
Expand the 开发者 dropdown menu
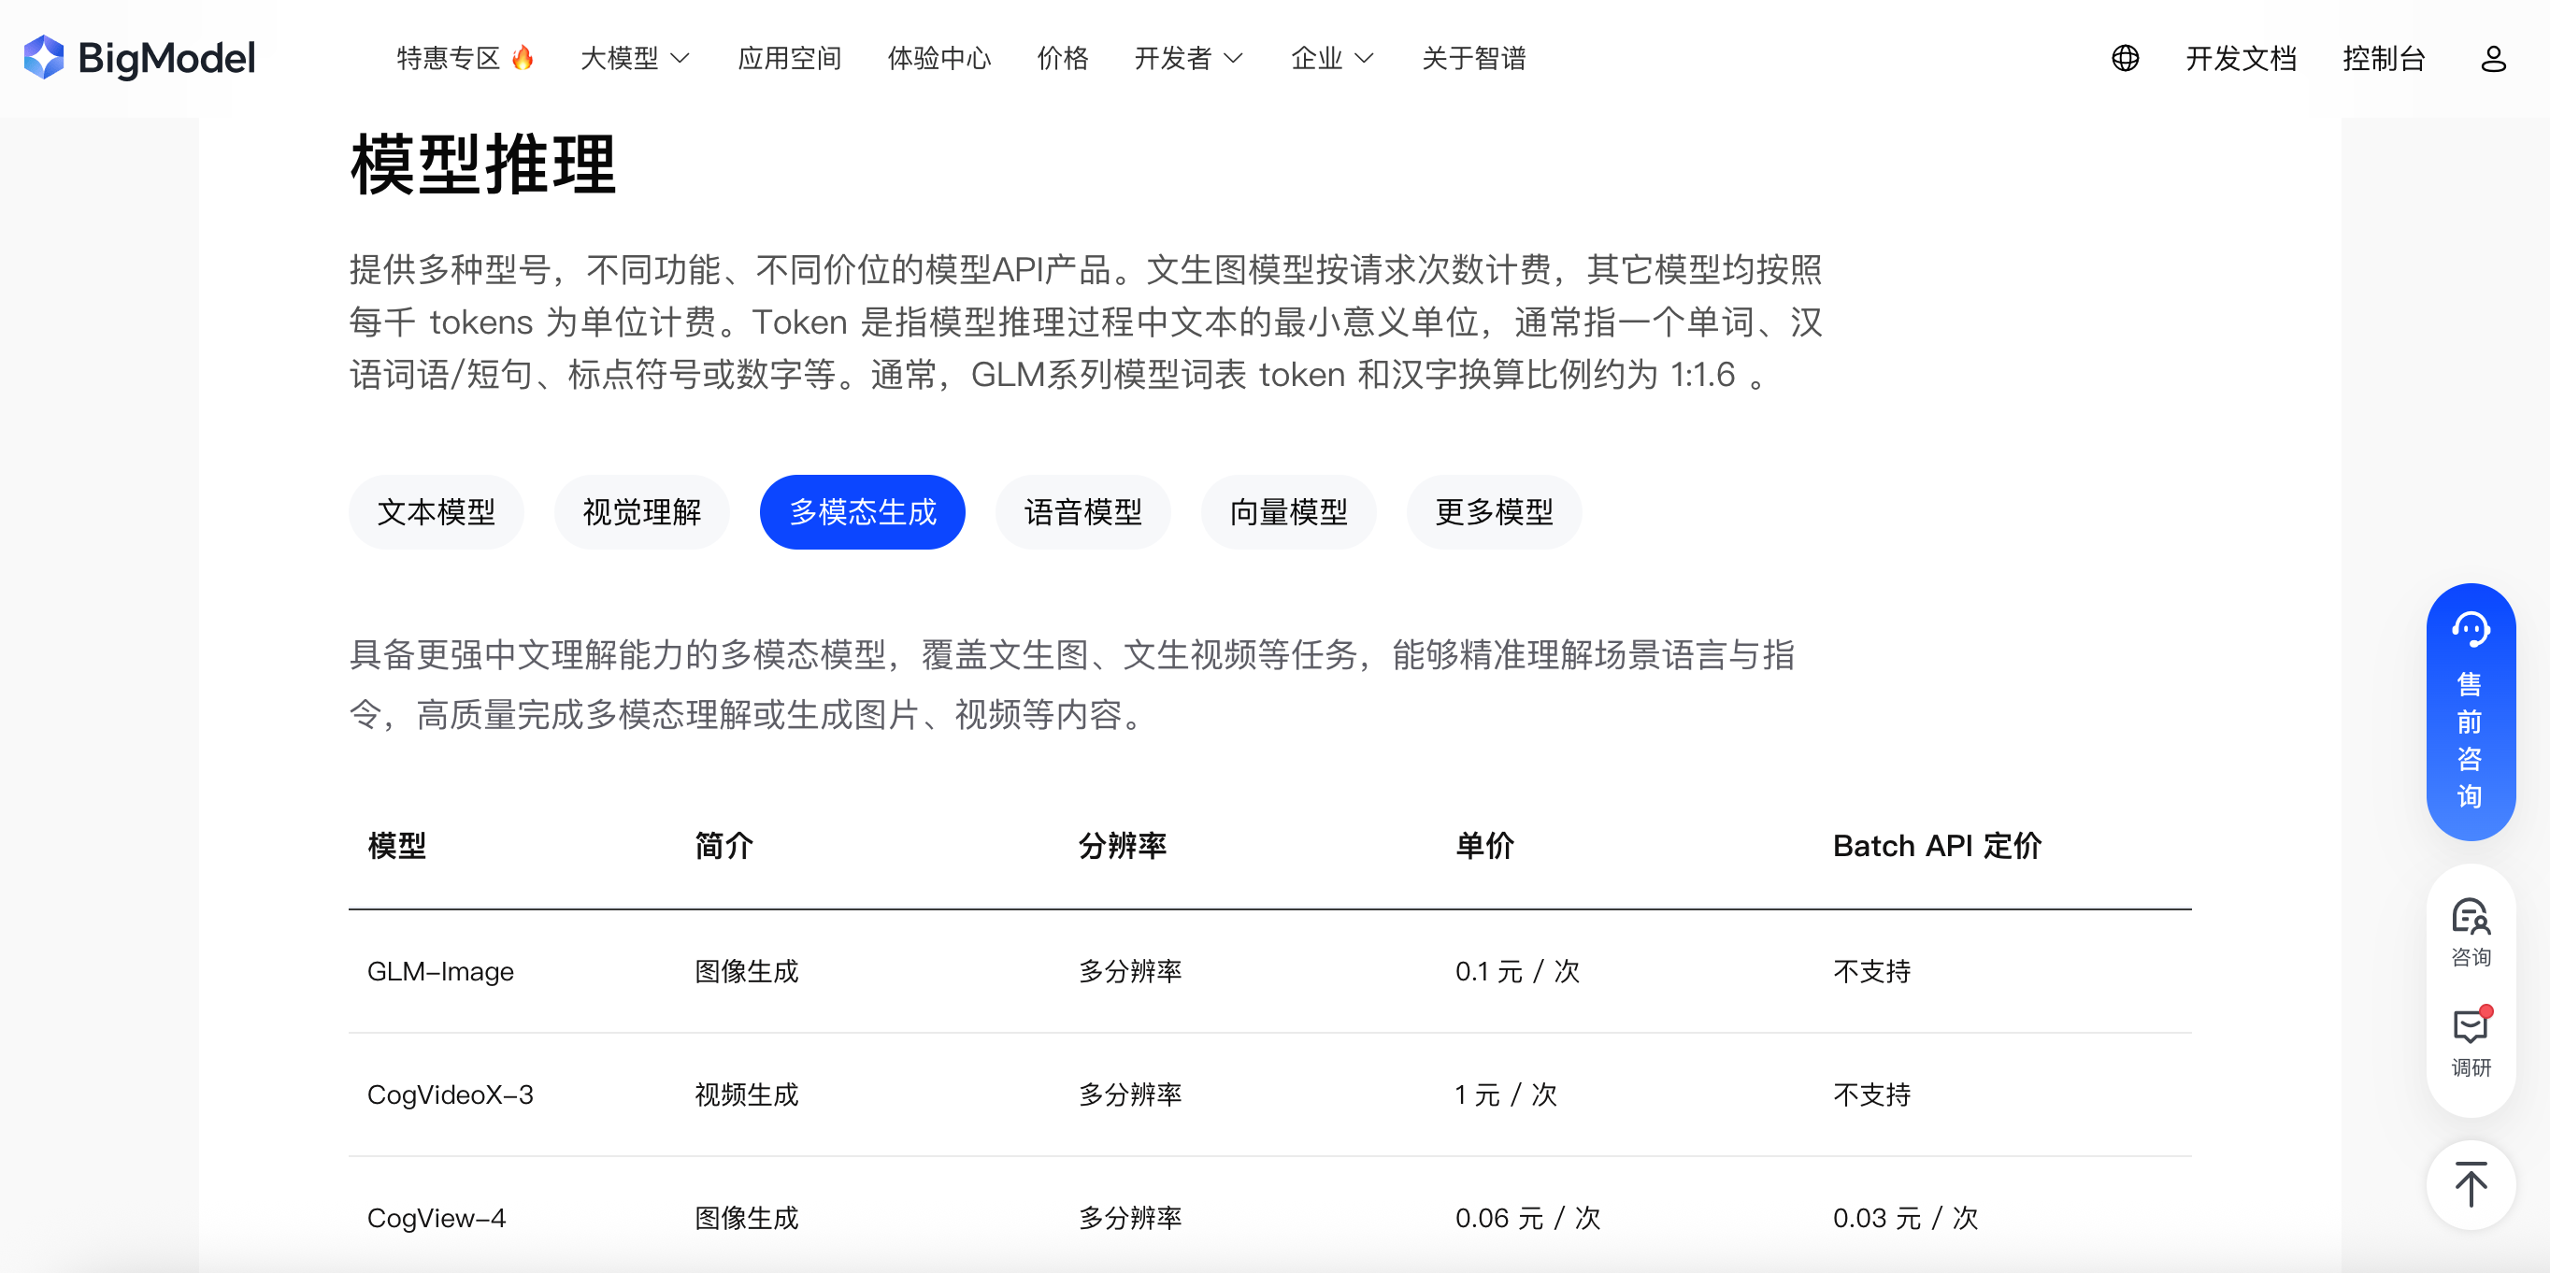[1188, 58]
